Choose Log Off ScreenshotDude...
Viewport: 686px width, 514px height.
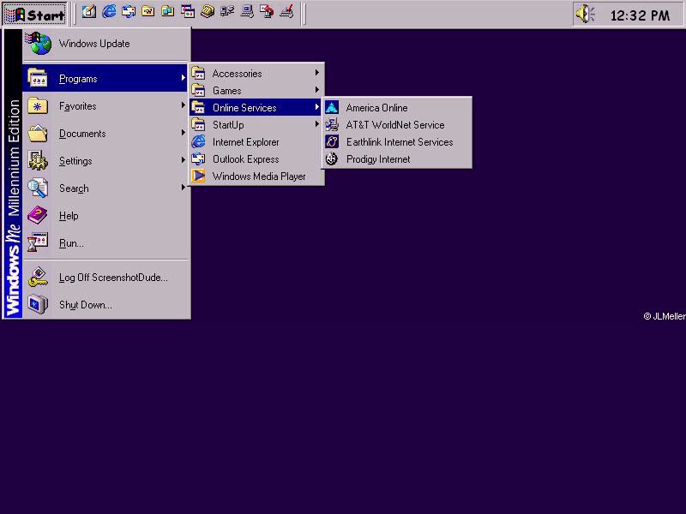point(106,278)
